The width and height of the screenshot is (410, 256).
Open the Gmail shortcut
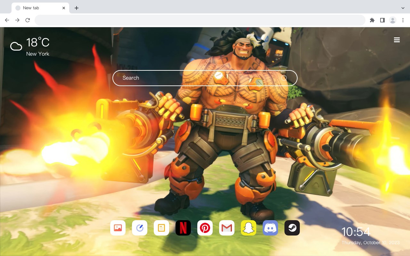coord(227,228)
